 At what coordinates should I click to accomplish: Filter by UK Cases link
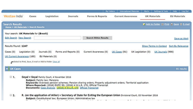117,52
